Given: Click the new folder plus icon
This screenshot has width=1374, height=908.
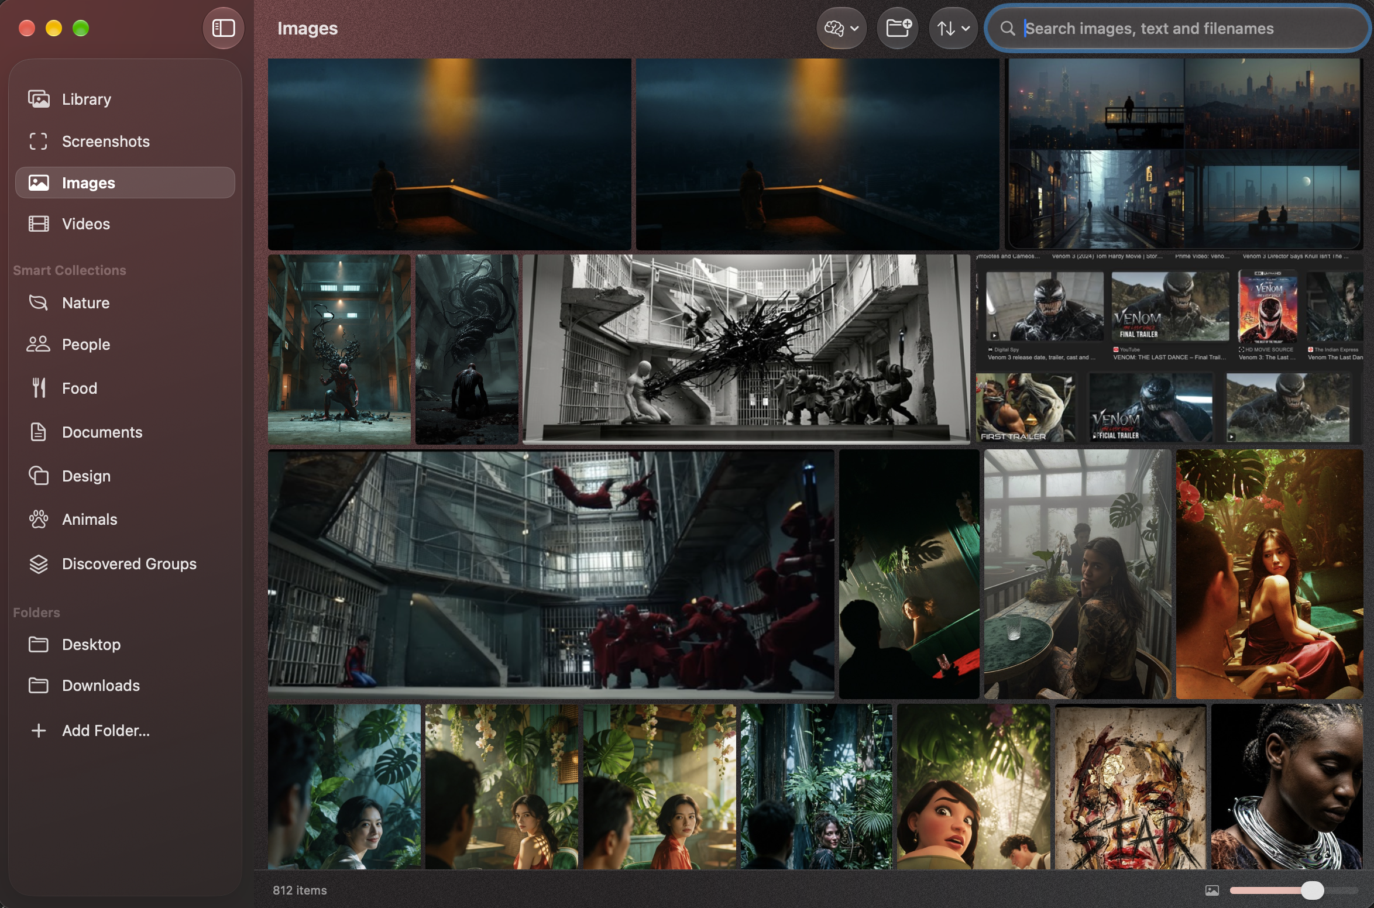Looking at the screenshot, I should click(898, 28).
